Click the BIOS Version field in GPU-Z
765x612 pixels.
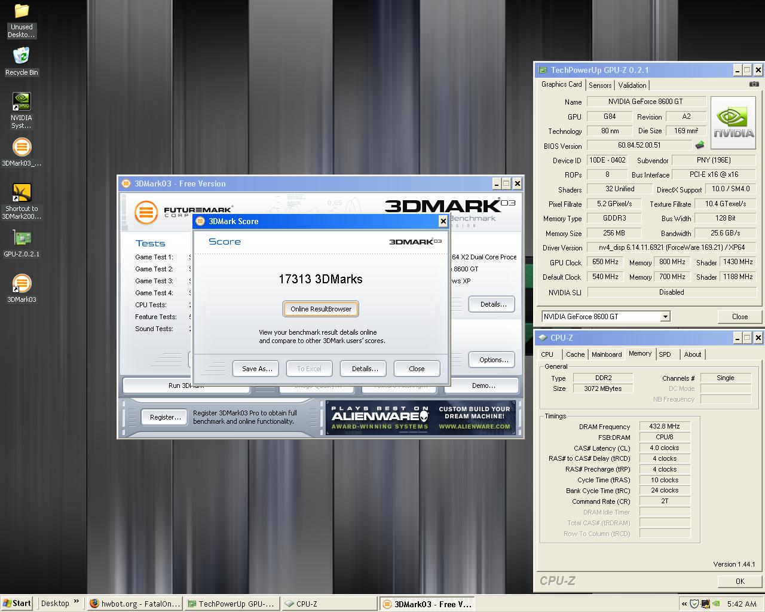(639, 145)
